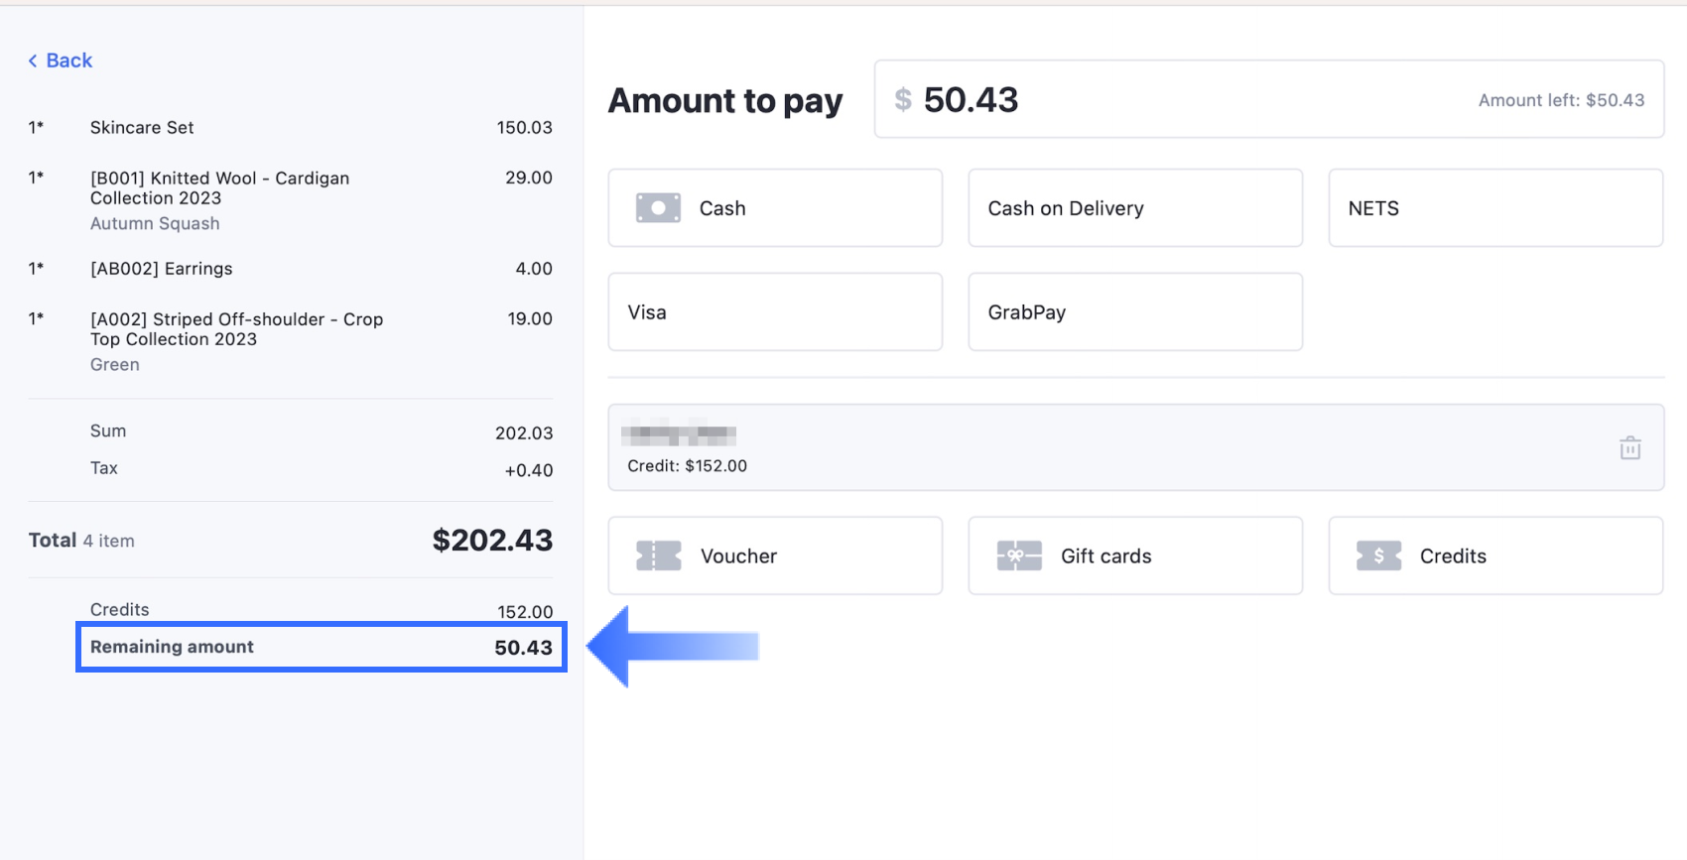
Task: Choose GrabPay payment option
Action: pos(1134,312)
